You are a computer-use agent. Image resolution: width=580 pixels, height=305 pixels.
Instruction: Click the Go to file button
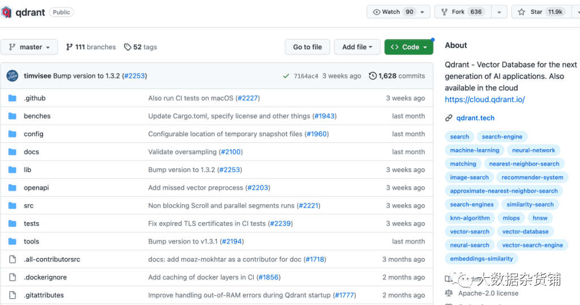[x=308, y=47]
